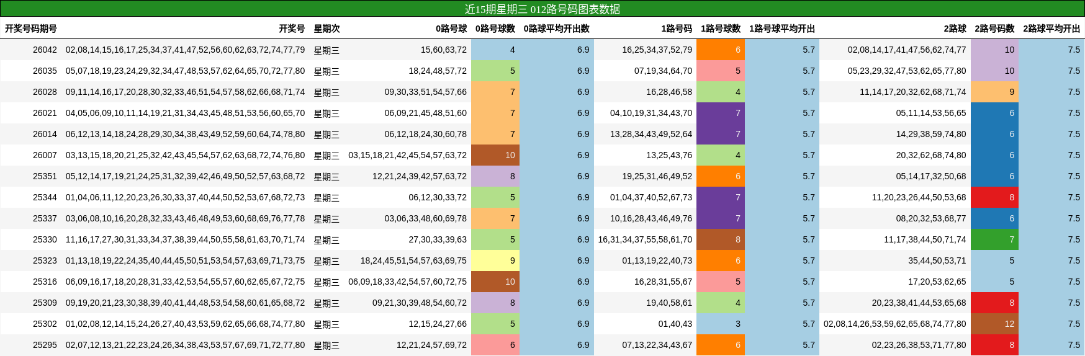Select the light blue 3 cell in row 25302
1085x356 pixels.
click(721, 324)
